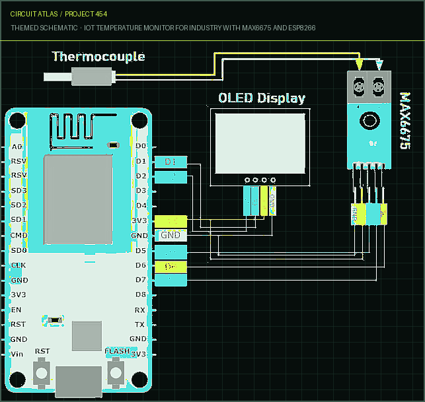Click the SD2 pin label
Screen dimensions: 425x402
19,205
